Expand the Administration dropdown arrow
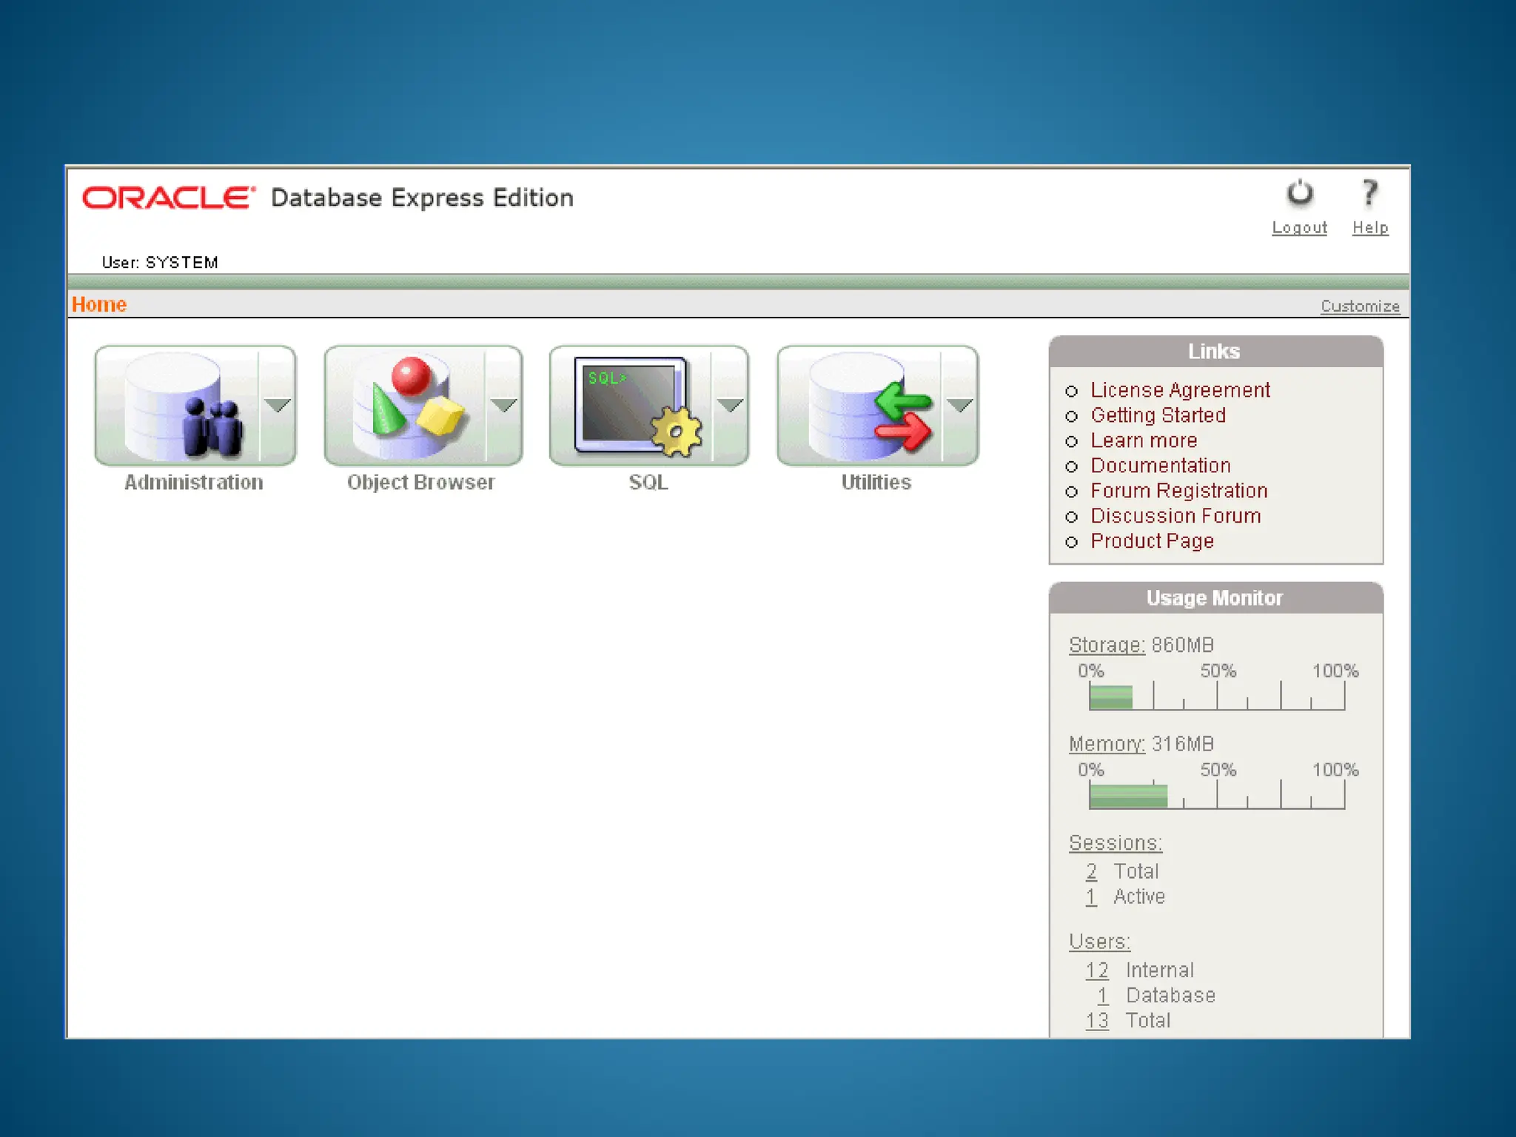1516x1137 pixels. click(278, 406)
